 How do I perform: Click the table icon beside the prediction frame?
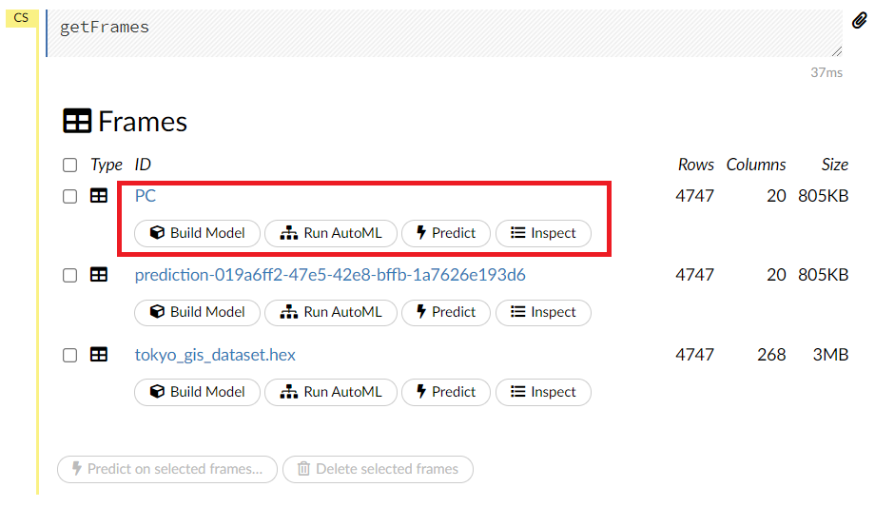tap(99, 275)
